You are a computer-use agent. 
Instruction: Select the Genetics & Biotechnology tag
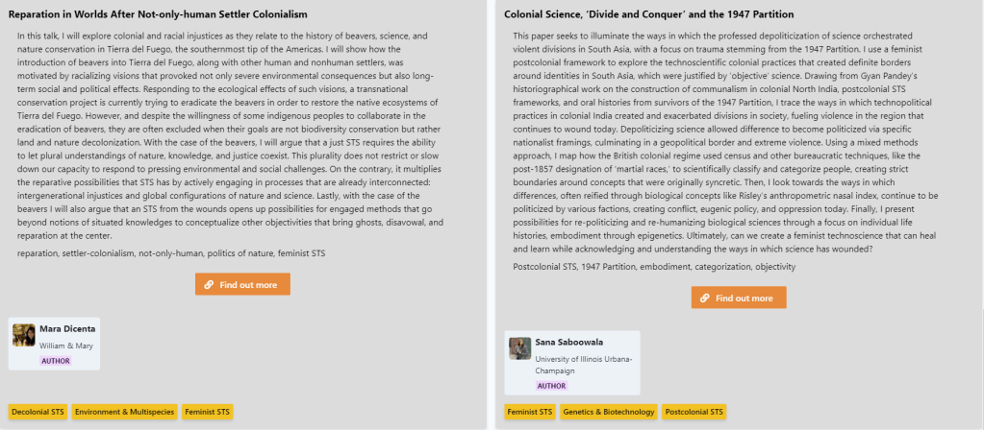coord(610,412)
